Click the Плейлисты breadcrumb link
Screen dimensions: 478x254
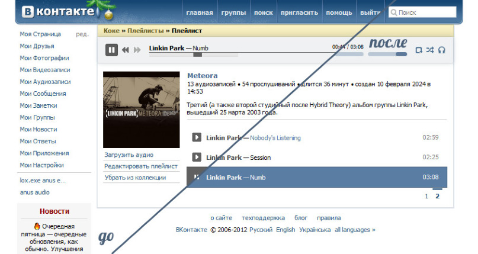[145, 31]
